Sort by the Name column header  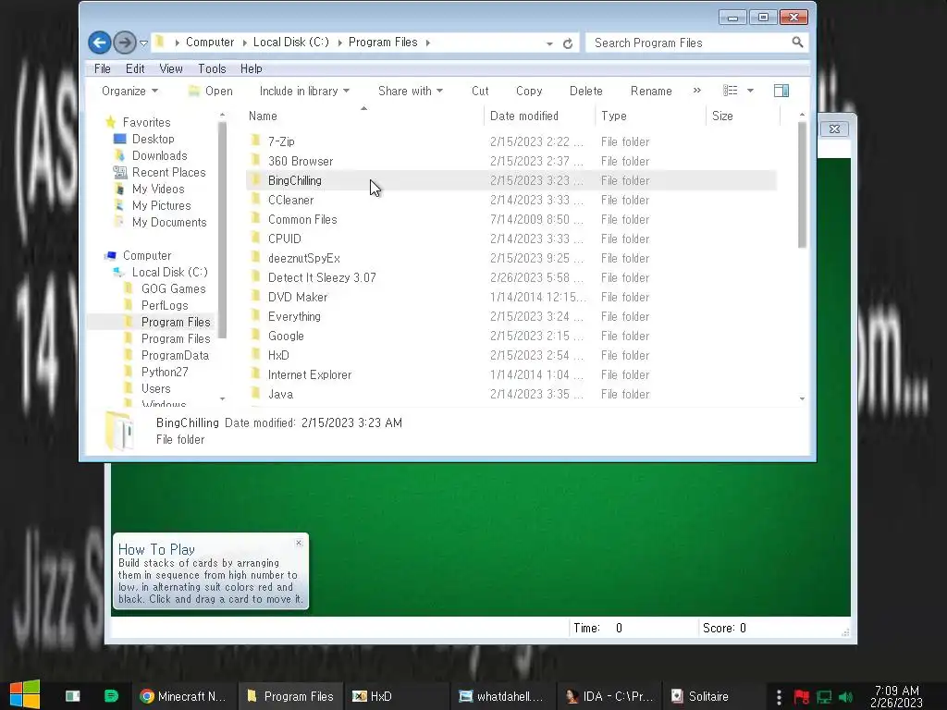[364, 116]
